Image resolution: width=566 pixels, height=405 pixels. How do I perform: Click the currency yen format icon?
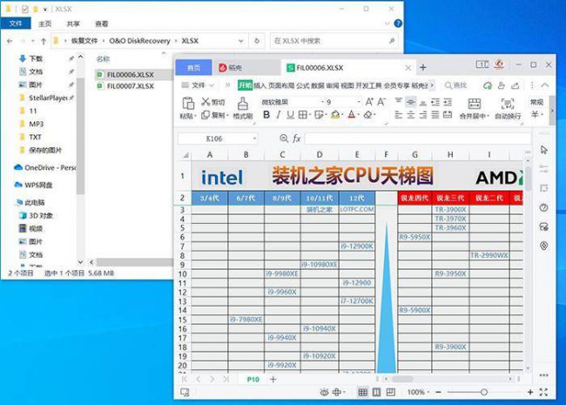tap(535, 115)
